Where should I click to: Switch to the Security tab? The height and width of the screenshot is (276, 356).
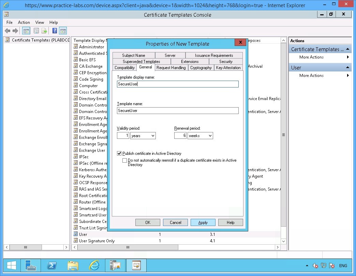(225, 62)
